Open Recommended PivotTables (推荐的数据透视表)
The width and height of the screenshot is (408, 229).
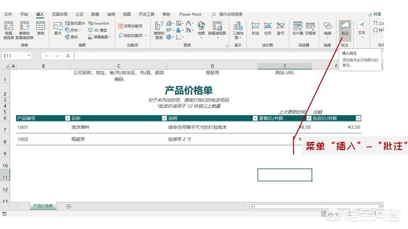coord(24,30)
